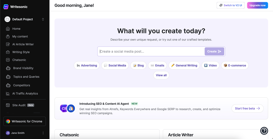The width and height of the screenshot is (273, 139).
Task: Select the Social Media template chip
Action: pos(115,66)
